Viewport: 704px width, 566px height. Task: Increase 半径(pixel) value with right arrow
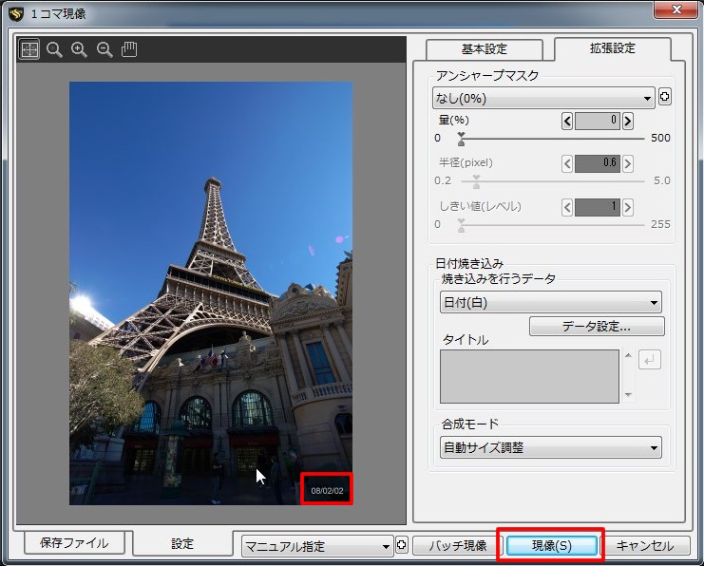tap(628, 164)
